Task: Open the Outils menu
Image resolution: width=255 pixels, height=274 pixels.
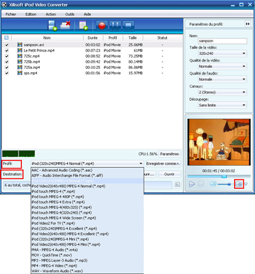Action: coord(70,14)
